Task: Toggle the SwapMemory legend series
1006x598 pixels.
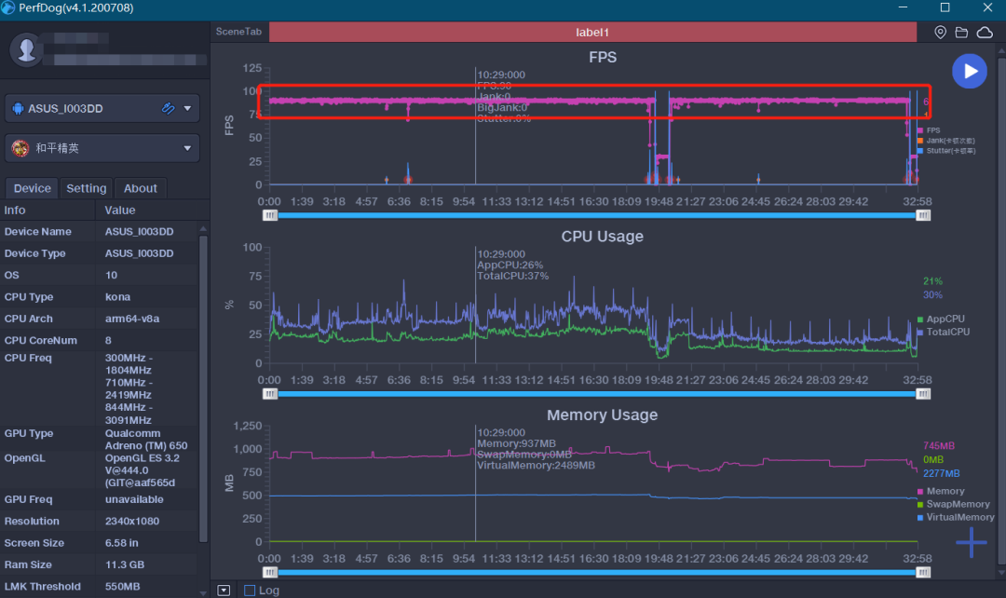Action: [957, 504]
